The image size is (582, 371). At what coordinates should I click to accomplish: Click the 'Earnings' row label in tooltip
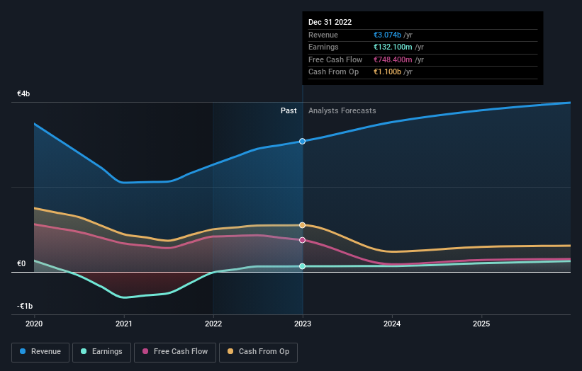[323, 47]
